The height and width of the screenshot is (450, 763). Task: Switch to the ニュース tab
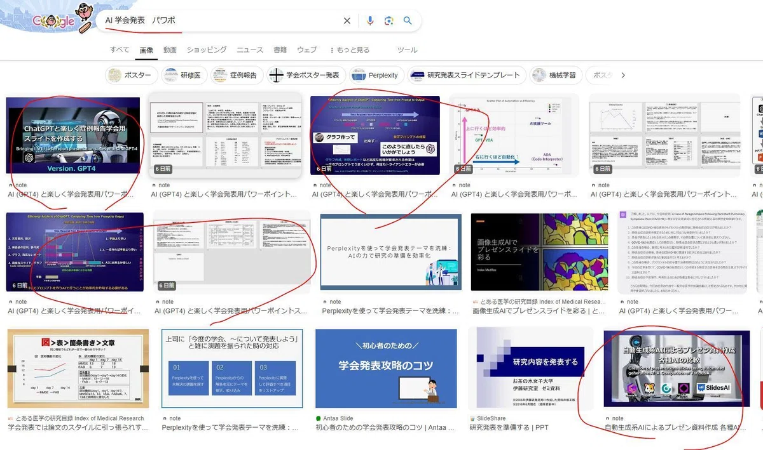click(250, 50)
